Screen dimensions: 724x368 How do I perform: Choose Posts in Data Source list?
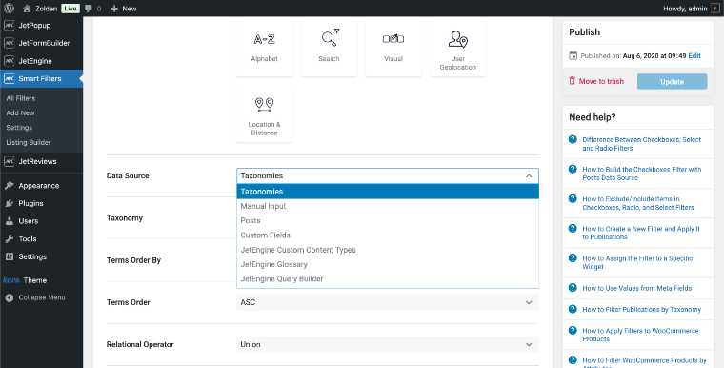(x=388, y=220)
